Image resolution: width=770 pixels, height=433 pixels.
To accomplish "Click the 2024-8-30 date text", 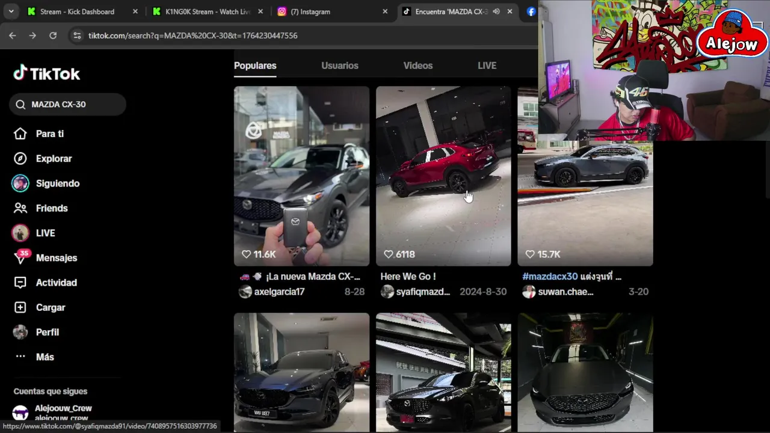I will (483, 292).
